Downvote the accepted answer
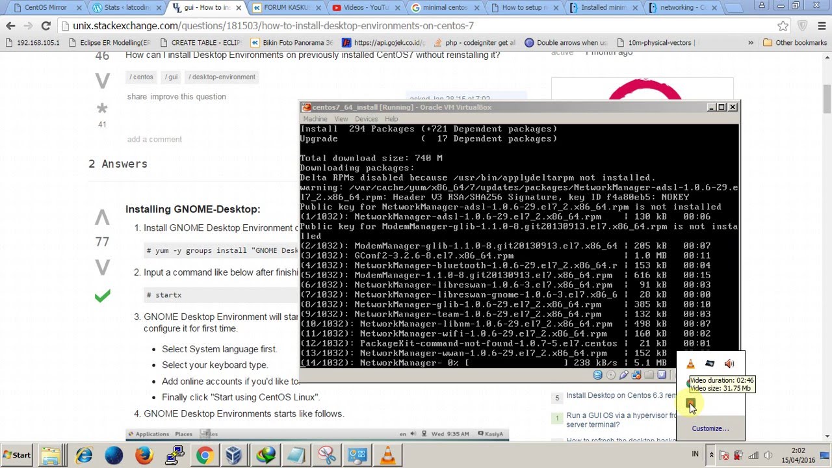The width and height of the screenshot is (832, 468). pyautogui.click(x=102, y=267)
